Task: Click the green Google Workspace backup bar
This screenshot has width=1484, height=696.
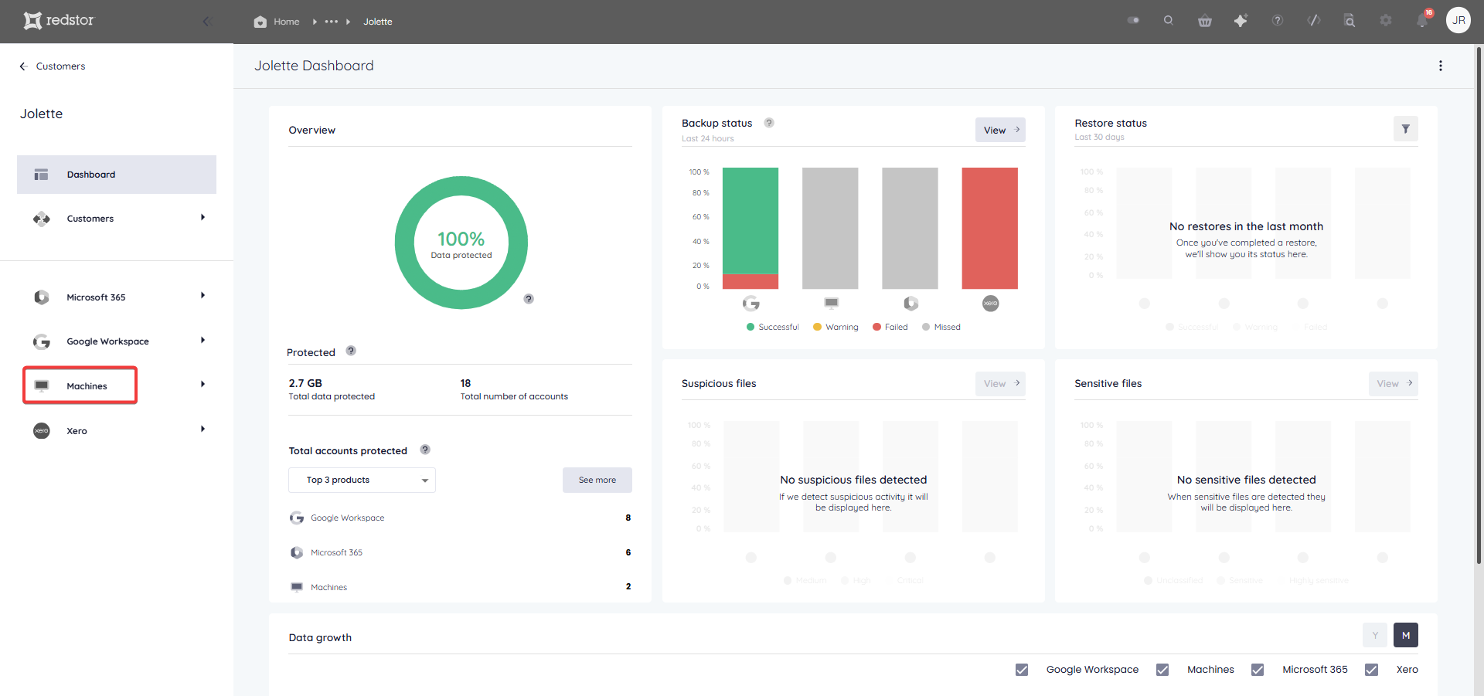Action: 751,221
